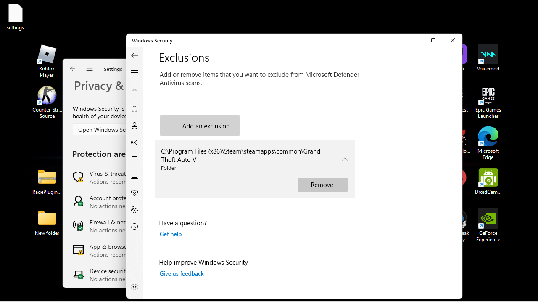Click Add an exclusion button
This screenshot has height=302, width=538.
coord(200,126)
